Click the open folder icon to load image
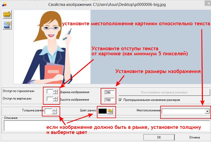Screen dimensions: 211x142 click(x=6, y=14)
